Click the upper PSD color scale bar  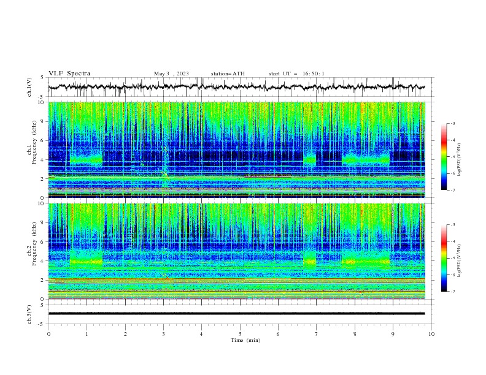tap(444, 157)
